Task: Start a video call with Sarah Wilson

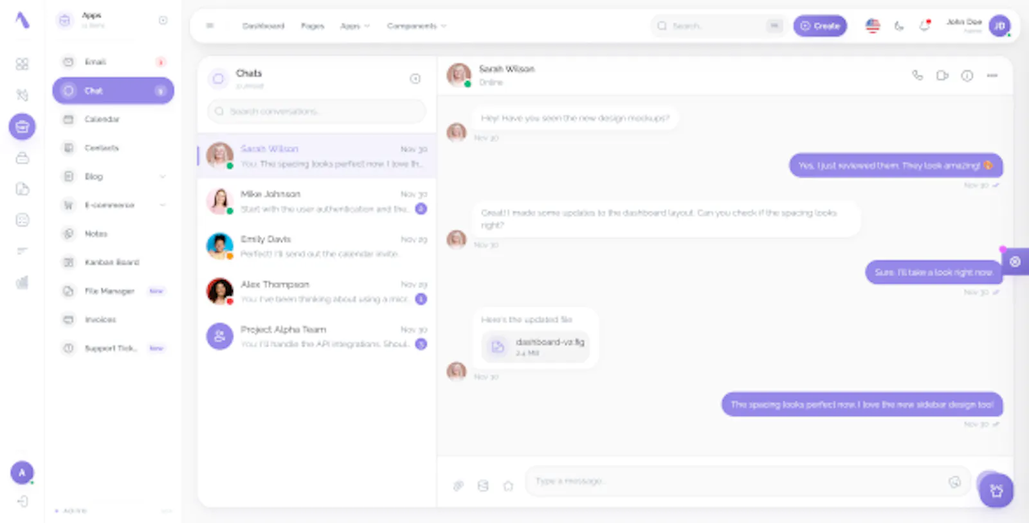Action: click(x=942, y=76)
